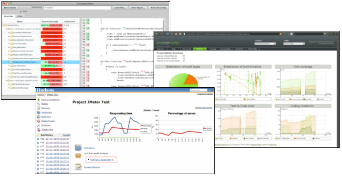Open the Build dropdown in phpUnderControl
This screenshot has height=176, width=342.
(x=294, y=43)
